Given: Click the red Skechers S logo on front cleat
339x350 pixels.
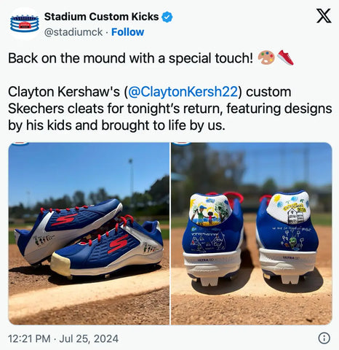Looking at the screenshot, I should click(x=118, y=244).
